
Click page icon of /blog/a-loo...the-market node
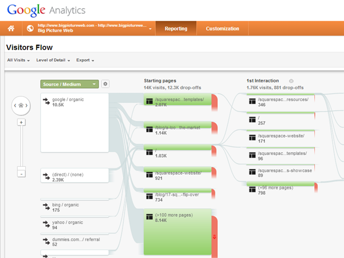[x=150, y=130]
